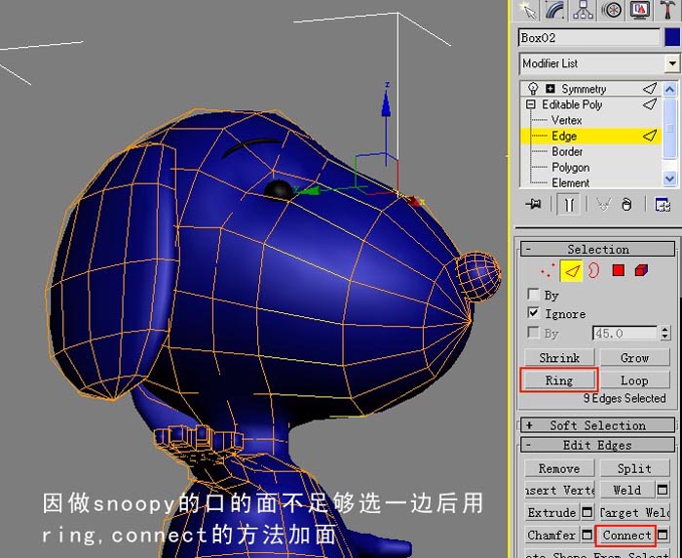The width and height of the screenshot is (682, 558).
Task: Toggle Show End Result icon
Action: click(569, 204)
